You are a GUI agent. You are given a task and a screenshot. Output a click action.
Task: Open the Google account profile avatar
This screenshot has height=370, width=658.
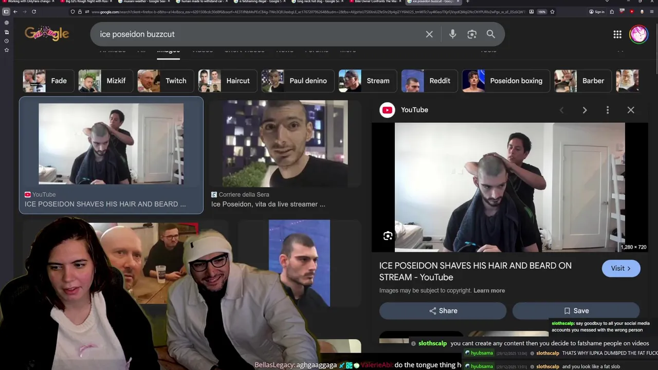click(x=639, y=34)
